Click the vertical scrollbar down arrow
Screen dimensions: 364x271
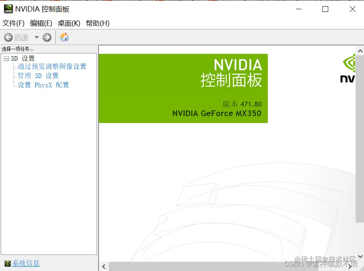pyautogui.click(x=360, y=256)
